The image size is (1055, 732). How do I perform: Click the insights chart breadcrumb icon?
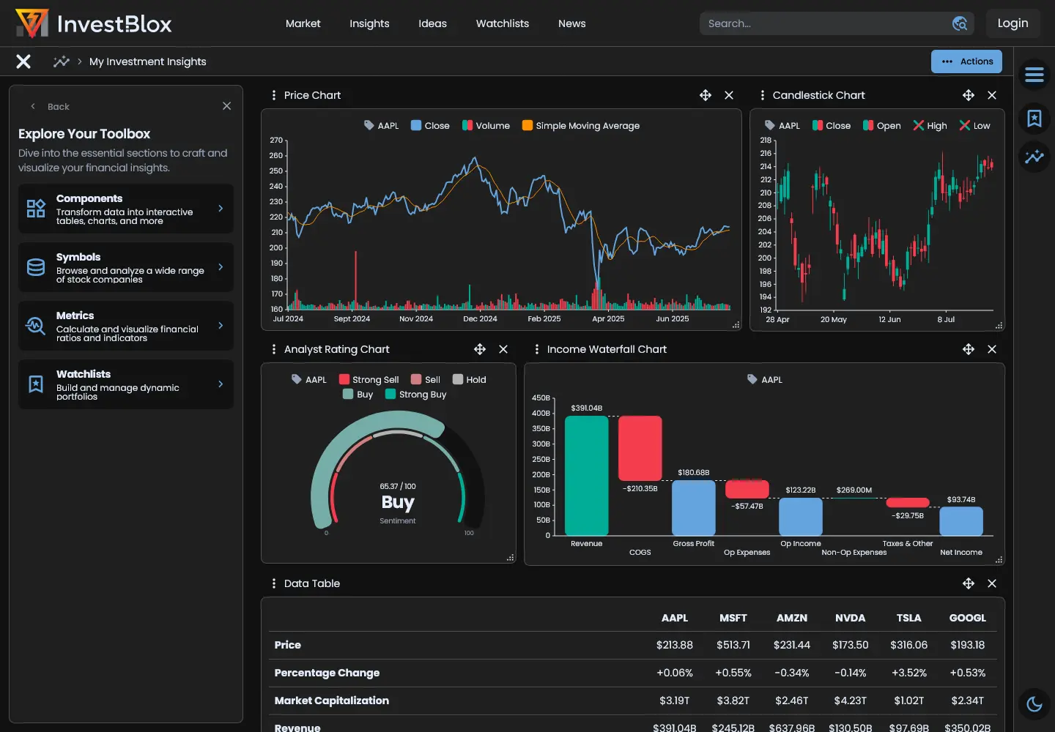pyautogui.click(x=62, y=61)
